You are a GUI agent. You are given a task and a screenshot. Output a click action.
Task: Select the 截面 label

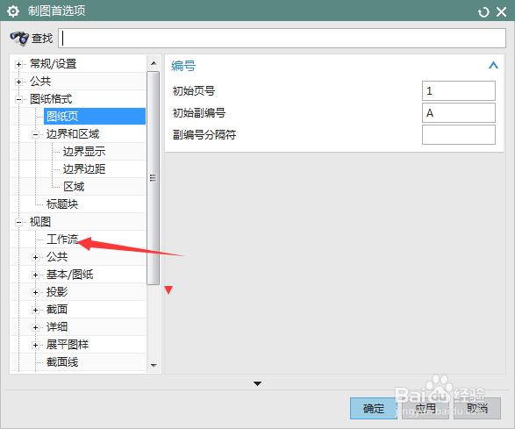pos(57,310)
